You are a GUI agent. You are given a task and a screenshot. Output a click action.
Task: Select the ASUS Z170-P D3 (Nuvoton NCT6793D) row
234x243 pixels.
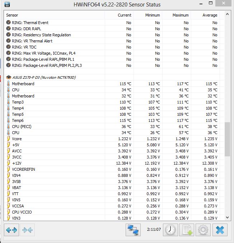point(114,77)
